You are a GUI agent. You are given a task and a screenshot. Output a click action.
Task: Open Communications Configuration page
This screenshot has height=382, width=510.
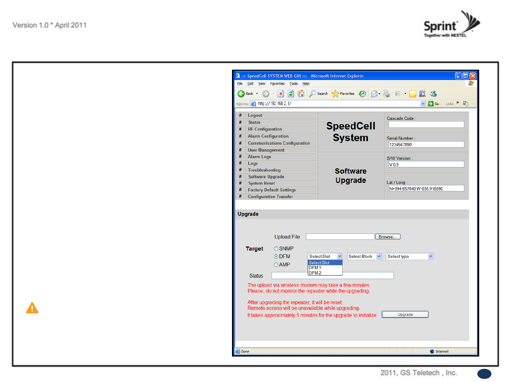[279, 143]
